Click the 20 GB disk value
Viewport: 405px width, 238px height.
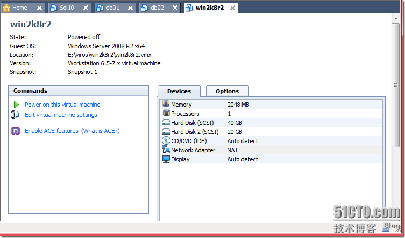[235, 132]
